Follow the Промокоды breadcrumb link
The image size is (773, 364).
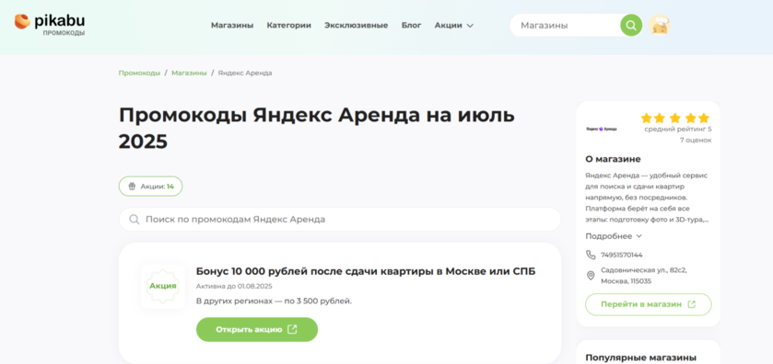139,73
